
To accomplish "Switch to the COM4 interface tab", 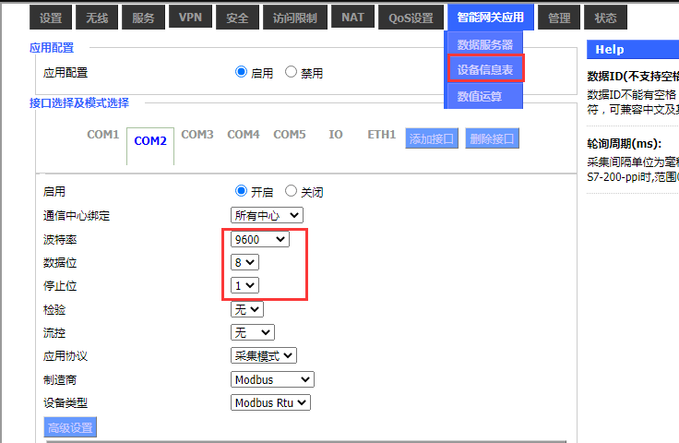I will click(x=244, y=135).
